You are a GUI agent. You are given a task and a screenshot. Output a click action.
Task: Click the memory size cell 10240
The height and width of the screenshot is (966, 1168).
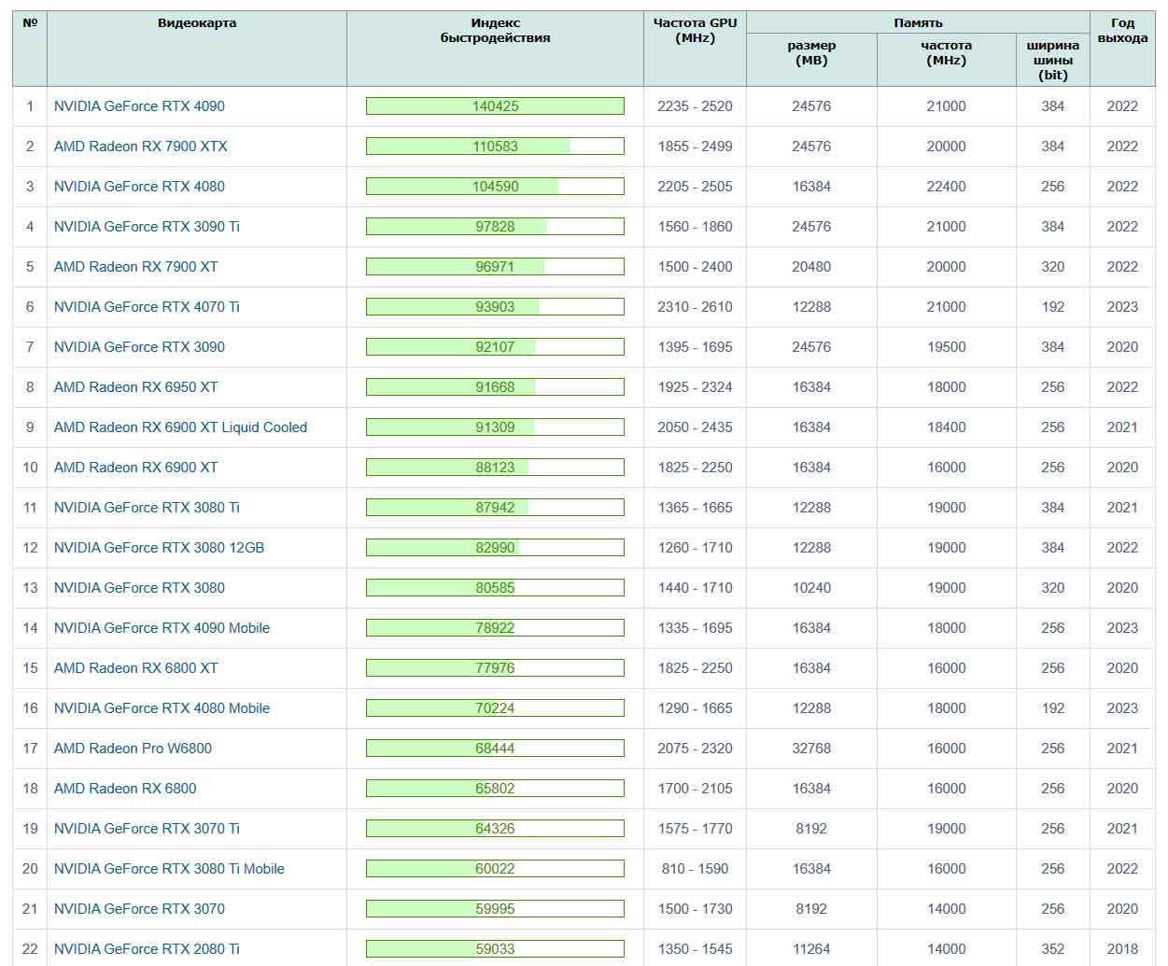tap(811, 588)
